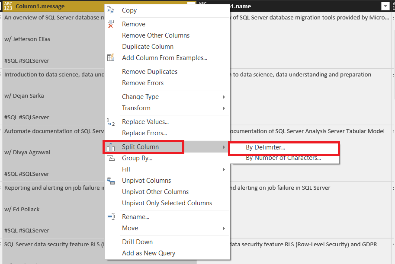The width and height of the screenshot is (395, 264).
Task: Select By Number of Characters option
Action: click(283, 158)
